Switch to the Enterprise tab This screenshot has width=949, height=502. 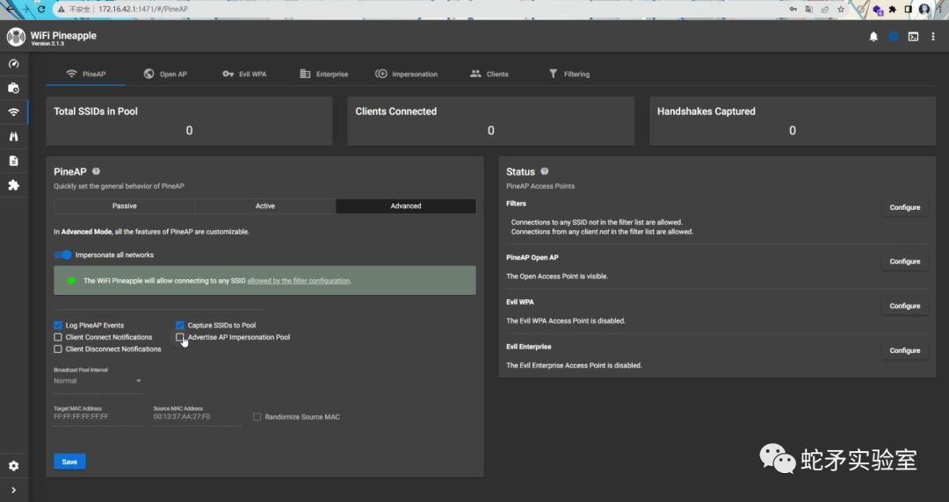coord(323,74)
